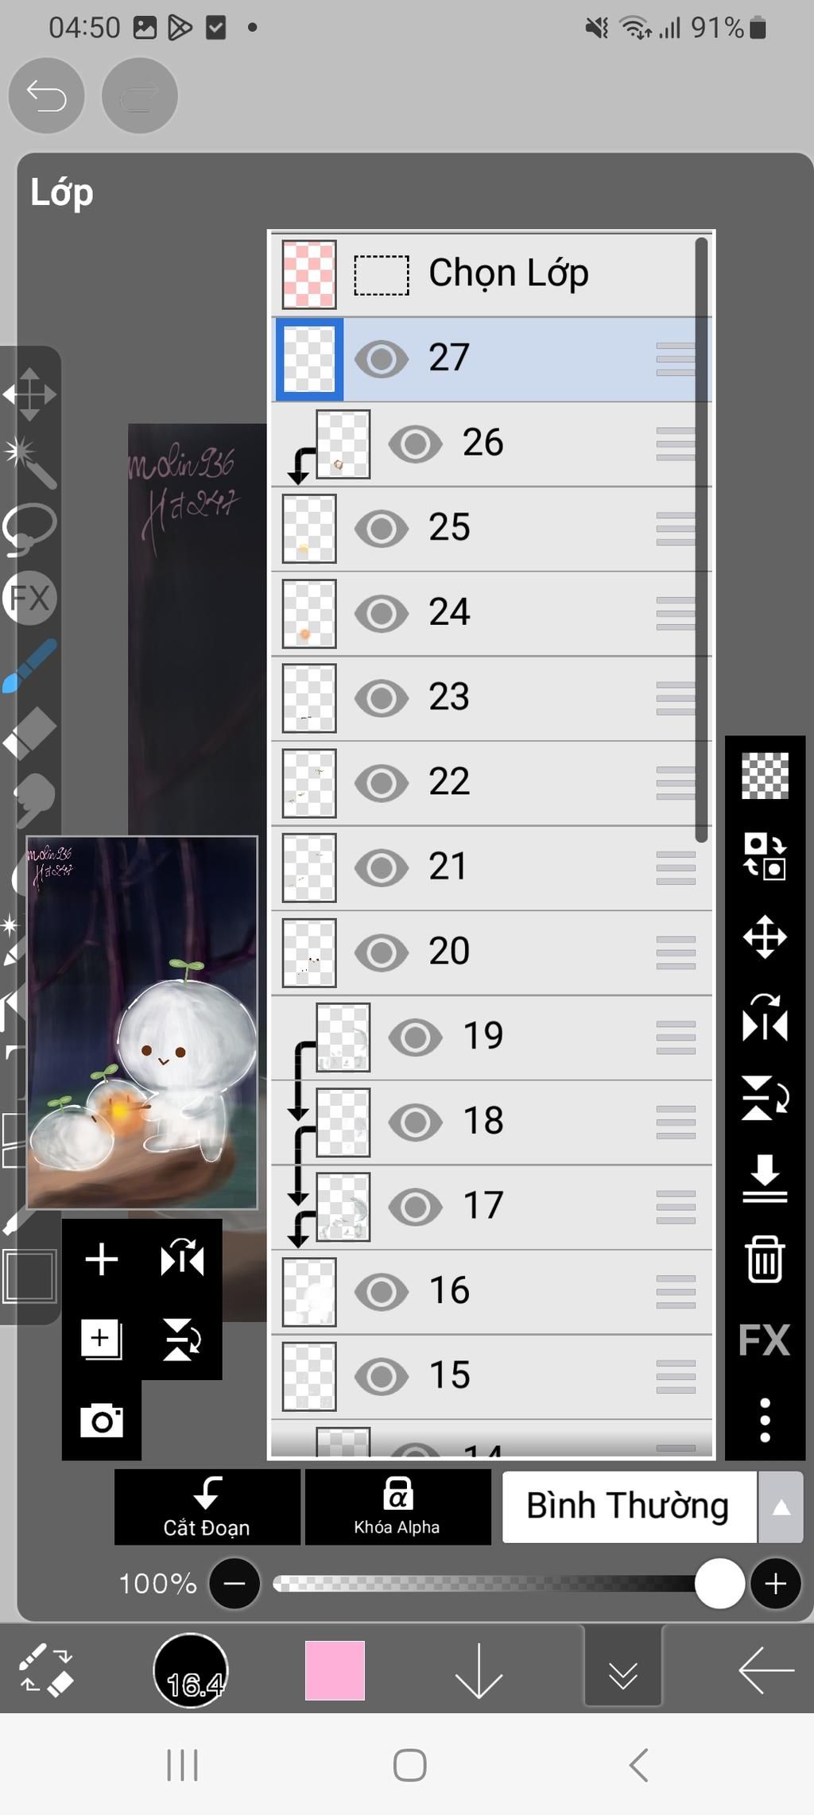
Task: Select layer 18 row
Action: point(491,1123)
